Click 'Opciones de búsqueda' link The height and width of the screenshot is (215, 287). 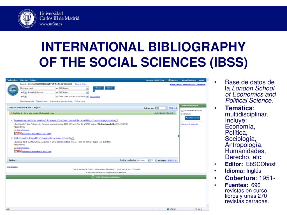click(x=189, y=124)
